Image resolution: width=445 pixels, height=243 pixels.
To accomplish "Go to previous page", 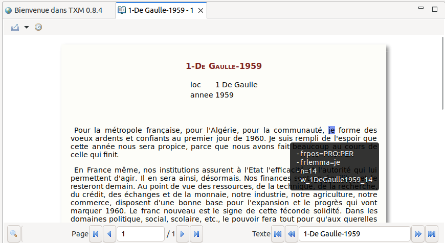I will 109,234.
